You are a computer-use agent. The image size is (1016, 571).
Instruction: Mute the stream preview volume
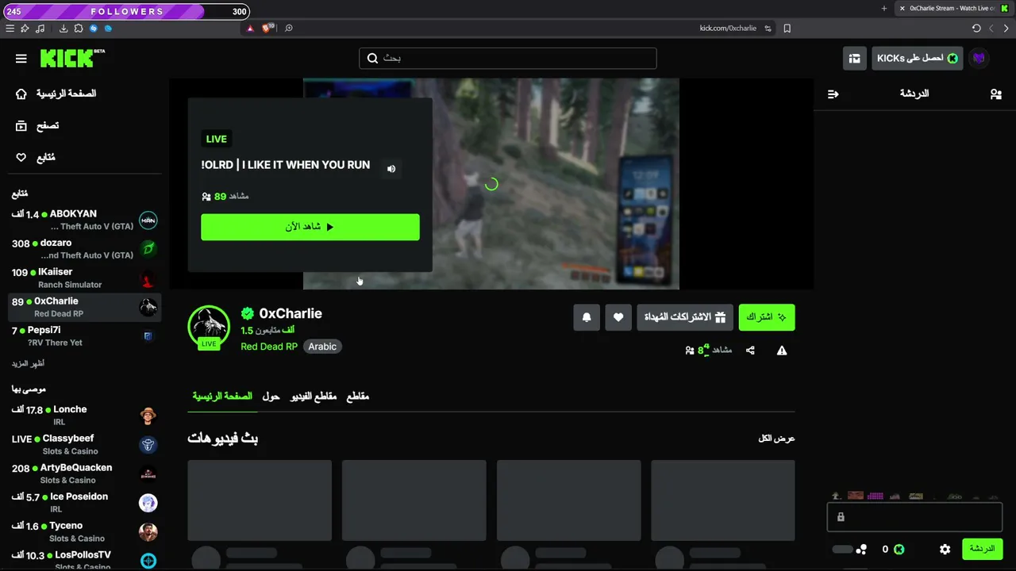click(x=391, y=168)
